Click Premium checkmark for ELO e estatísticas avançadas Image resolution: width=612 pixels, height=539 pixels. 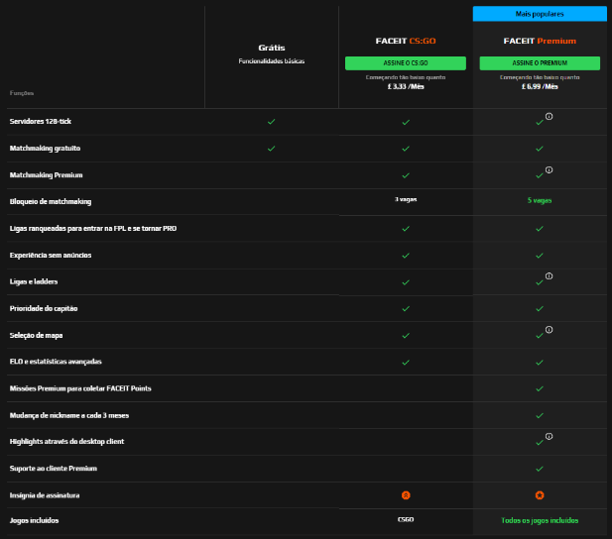(x=540, y=363)
